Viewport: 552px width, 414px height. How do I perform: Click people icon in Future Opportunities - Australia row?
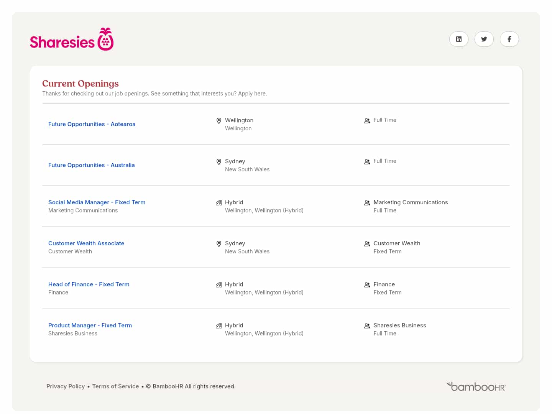click(367, 162)
